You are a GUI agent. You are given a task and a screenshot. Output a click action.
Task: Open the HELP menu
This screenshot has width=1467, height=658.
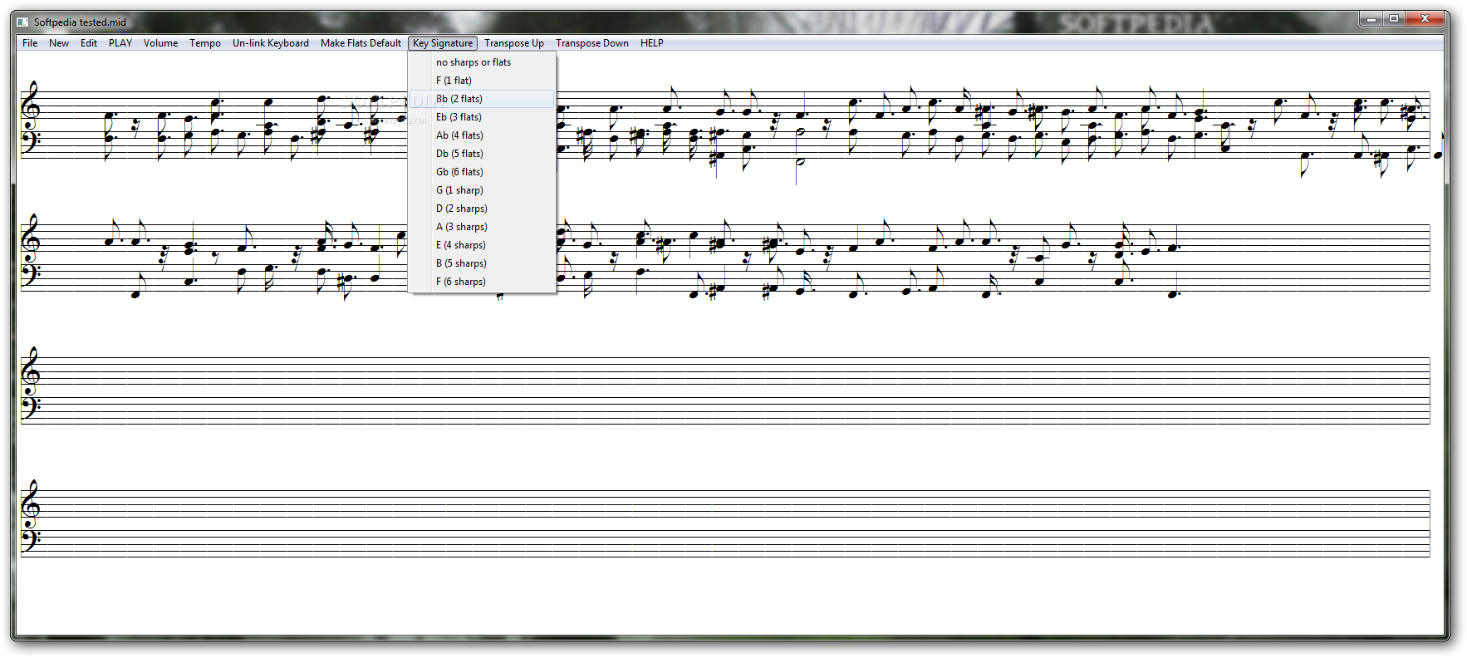tap(652, 43)
